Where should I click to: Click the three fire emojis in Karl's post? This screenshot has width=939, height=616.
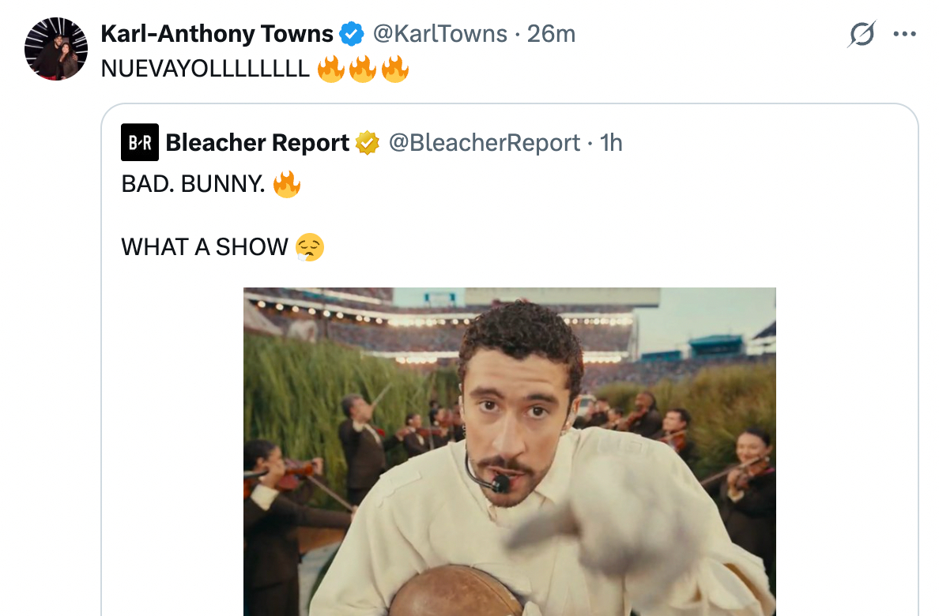click(363, 69)
